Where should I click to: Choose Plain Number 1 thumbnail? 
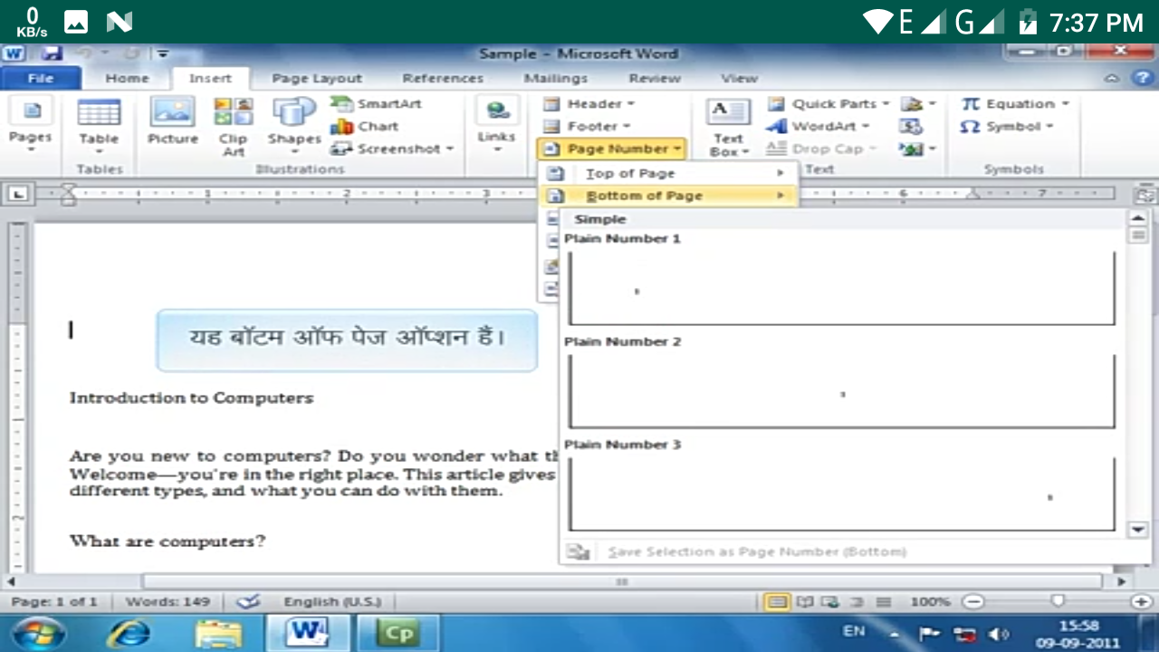point(842,288)
